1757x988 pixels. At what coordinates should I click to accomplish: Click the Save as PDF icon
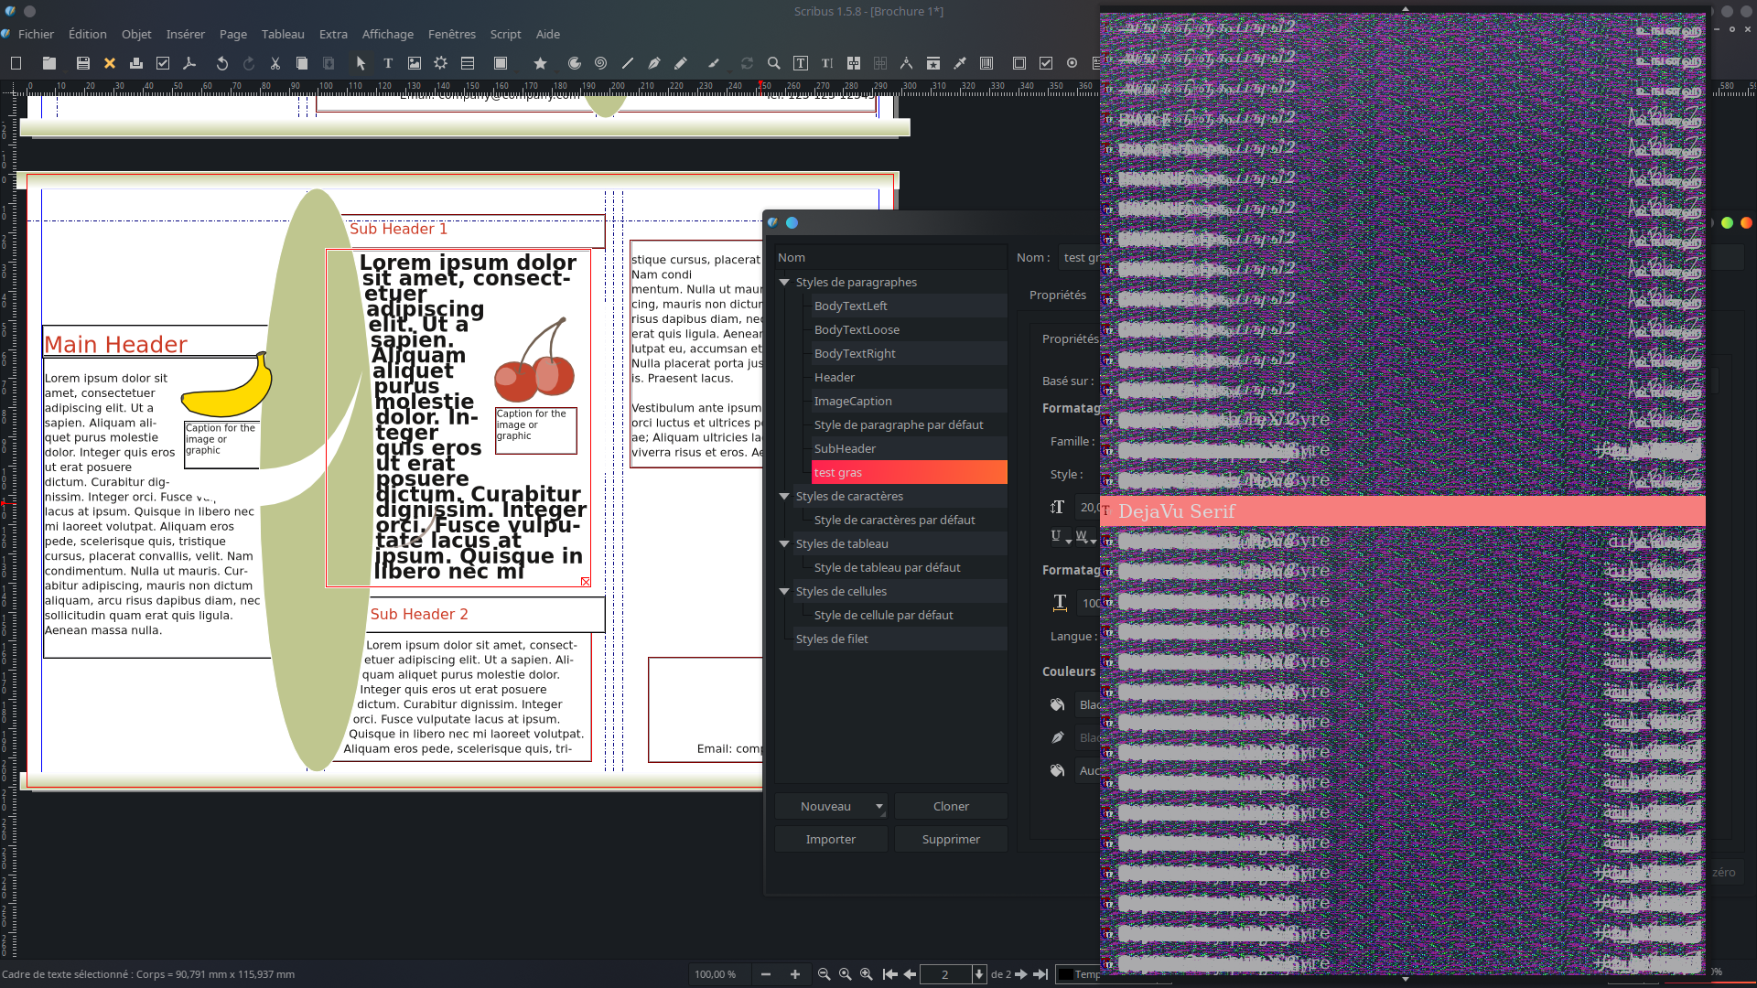pyautogui.click(x=189, y=63)
